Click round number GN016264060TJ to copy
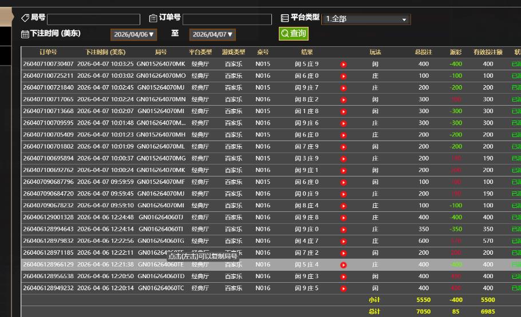 [x=161, y=217]
